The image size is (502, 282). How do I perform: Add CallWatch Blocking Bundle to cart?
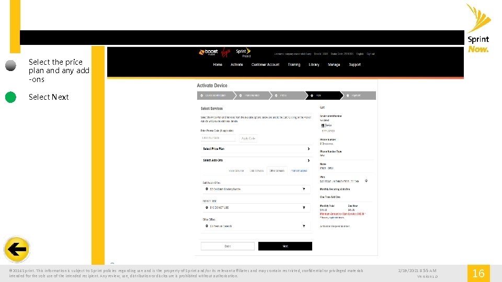click(304, 189)
